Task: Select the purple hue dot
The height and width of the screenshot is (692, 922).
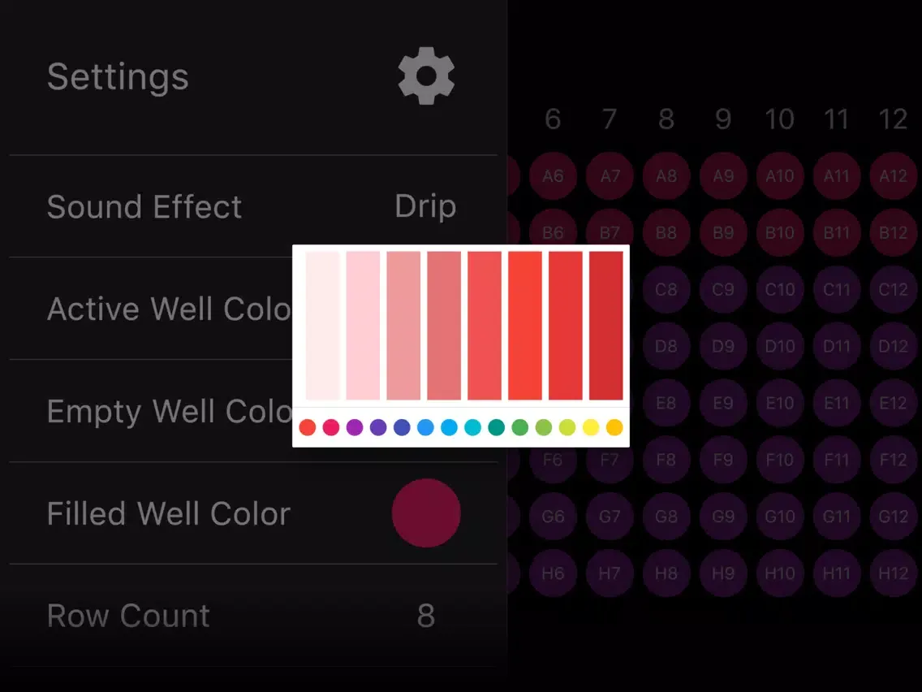Action: 355,427
